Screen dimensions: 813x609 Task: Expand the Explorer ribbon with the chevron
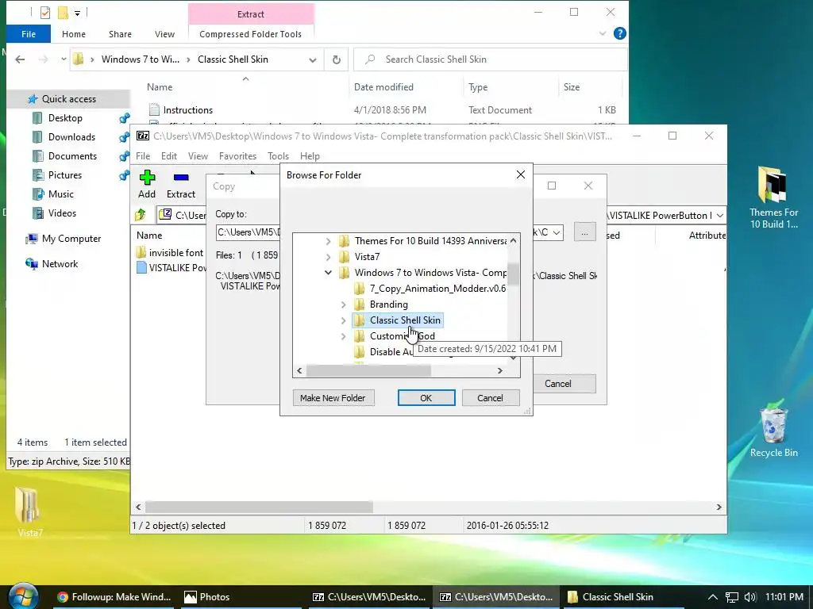pos(602,33)
